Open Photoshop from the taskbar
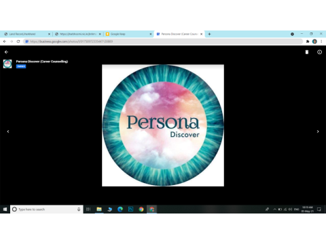The height and width of the screenshot is (244, 326). 130,209
